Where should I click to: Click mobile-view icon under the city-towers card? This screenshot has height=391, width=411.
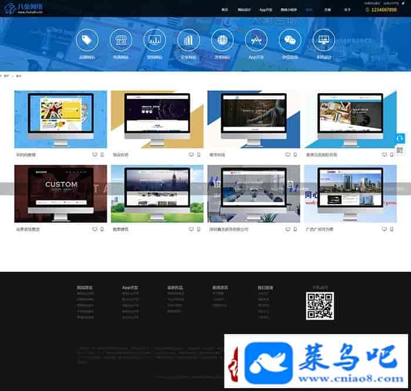click(392, 229)
